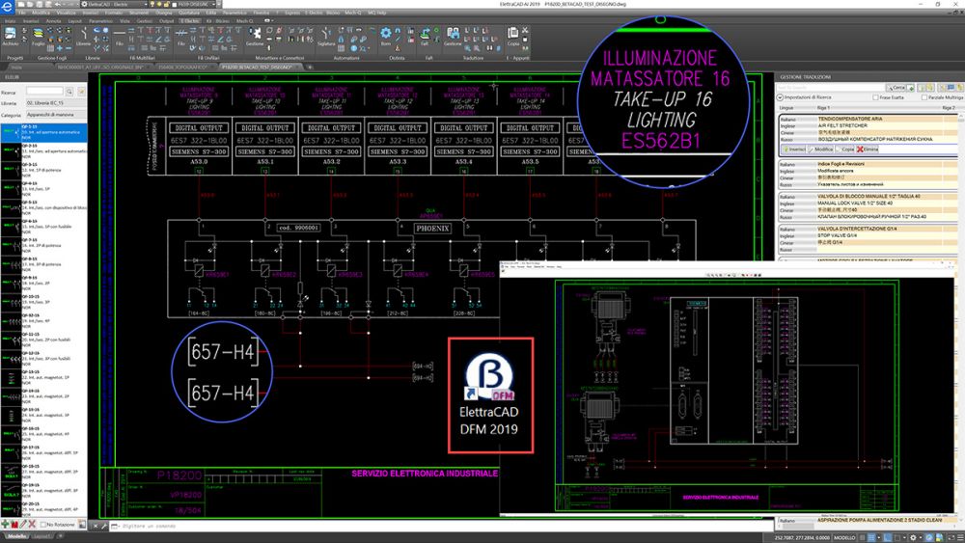965x543 pixels.
Task: Click the Elimina translation button
Action: [868, 149]
